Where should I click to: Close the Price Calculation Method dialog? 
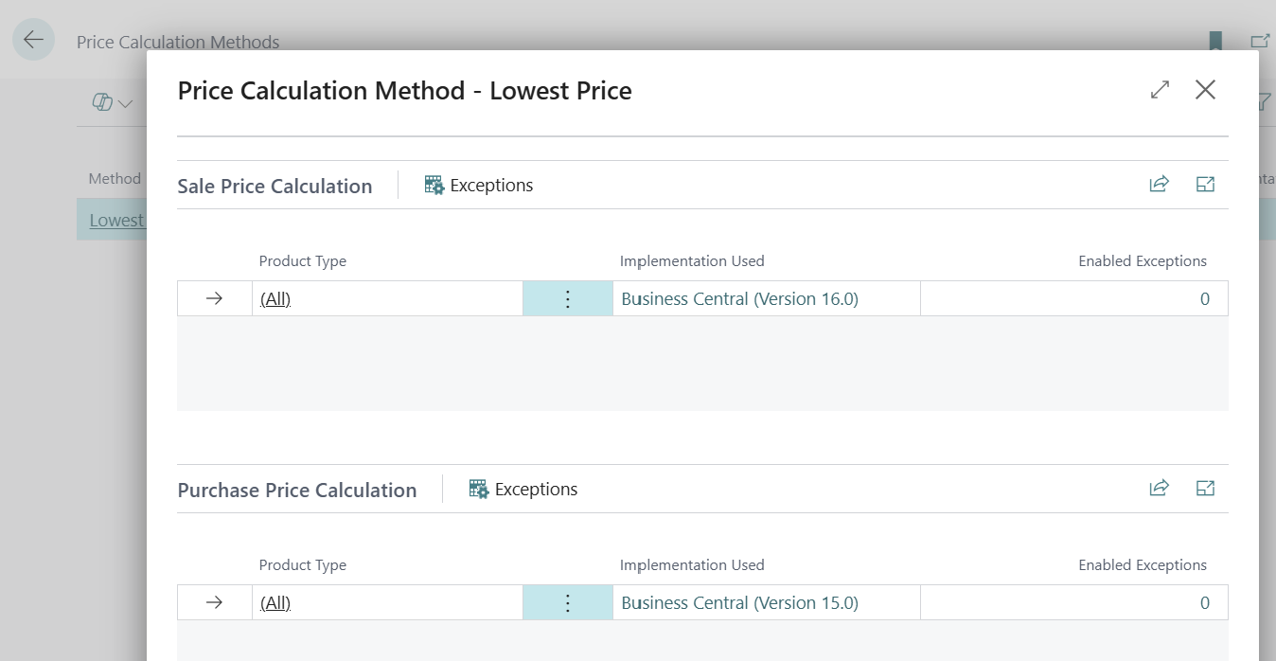click(1205, 90)
